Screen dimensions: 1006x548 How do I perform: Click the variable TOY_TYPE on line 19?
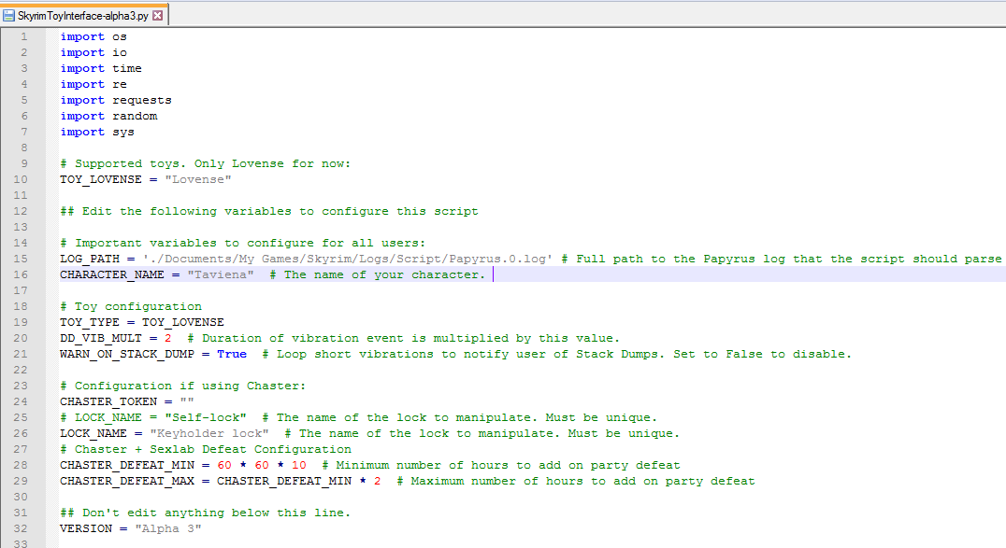coord(90,322)
